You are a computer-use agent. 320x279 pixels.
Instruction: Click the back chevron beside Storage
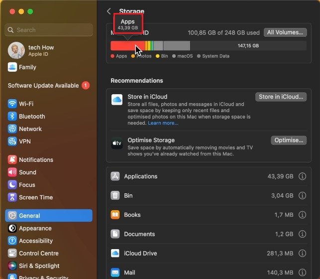(x=109, y=11)
